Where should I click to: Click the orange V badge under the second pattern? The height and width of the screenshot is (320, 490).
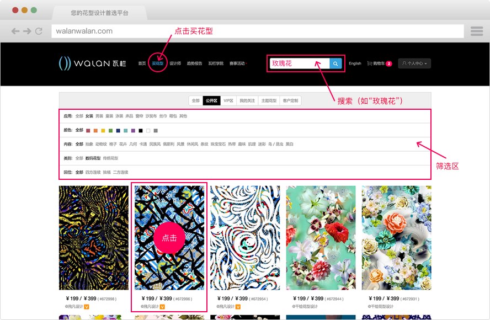162,306
